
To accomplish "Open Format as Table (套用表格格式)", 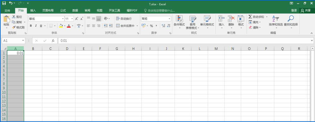I will tap(192, 22).
